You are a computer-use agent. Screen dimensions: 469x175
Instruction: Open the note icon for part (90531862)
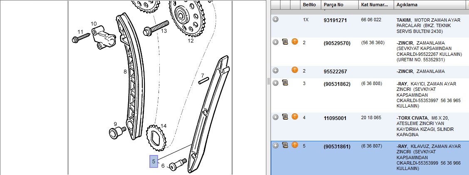pyautogui.click(x=285, y=82)
